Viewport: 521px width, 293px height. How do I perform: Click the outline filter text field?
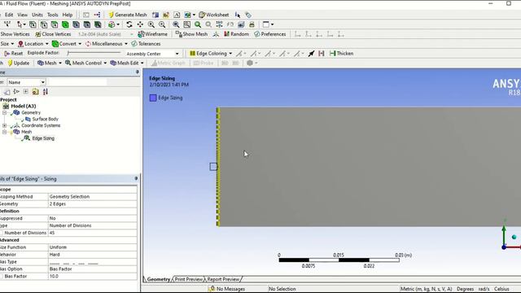[77, 82]
